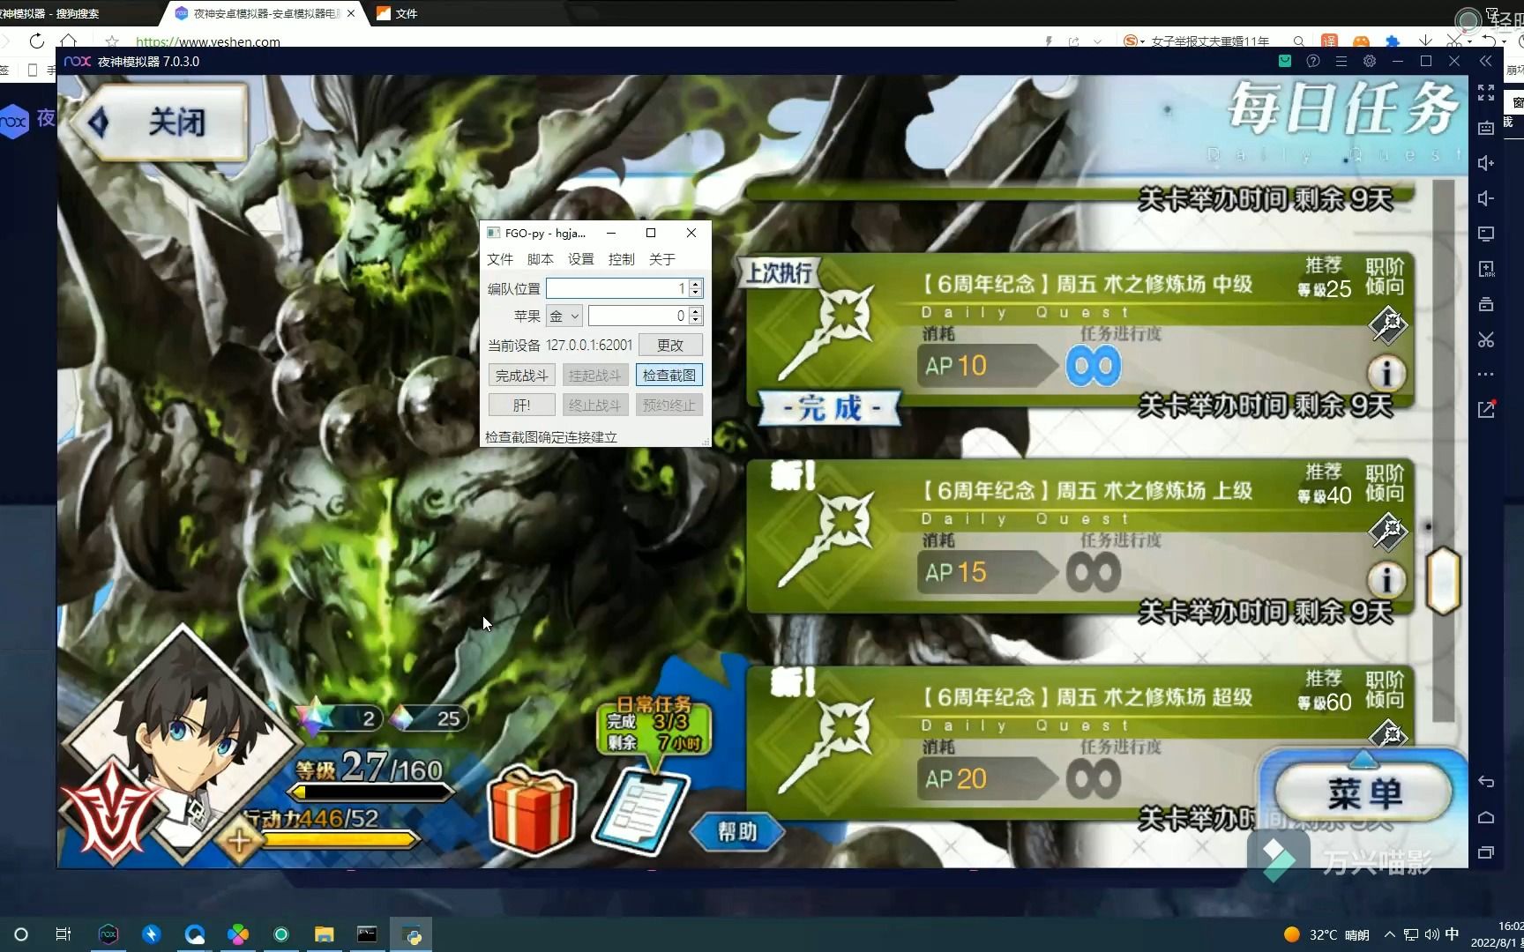Expand the 苹果 type dropdown showing 金
This screenshot has width=1524, height=952.
[x=564, y=316]
